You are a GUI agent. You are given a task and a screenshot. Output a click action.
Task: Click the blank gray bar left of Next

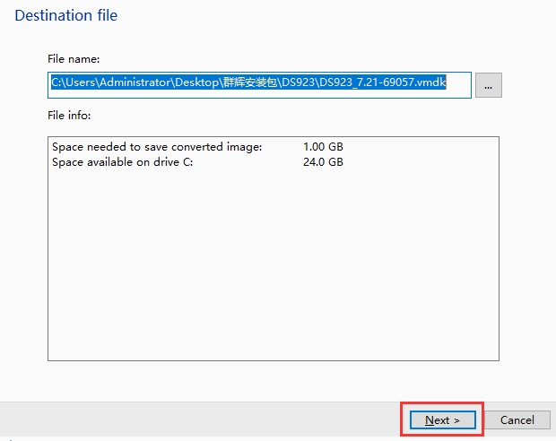197,419
